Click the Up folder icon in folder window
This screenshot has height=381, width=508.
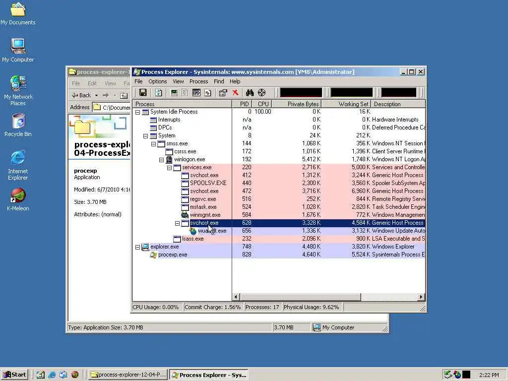tap(124, 96)
